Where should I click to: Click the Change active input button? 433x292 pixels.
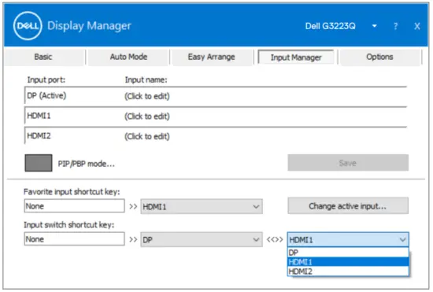pyautogui.click(x=348, y=206)
